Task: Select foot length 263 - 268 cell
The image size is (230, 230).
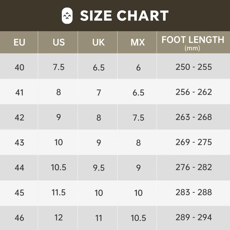Action: click(194, 117)
